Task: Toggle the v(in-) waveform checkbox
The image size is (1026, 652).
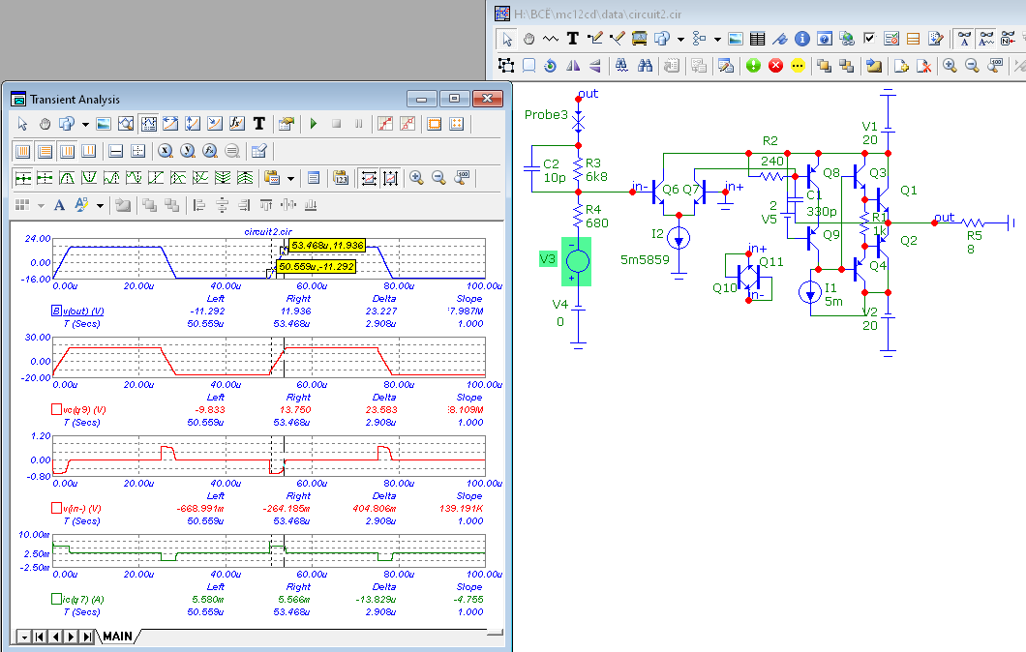Action: [55, 508]
